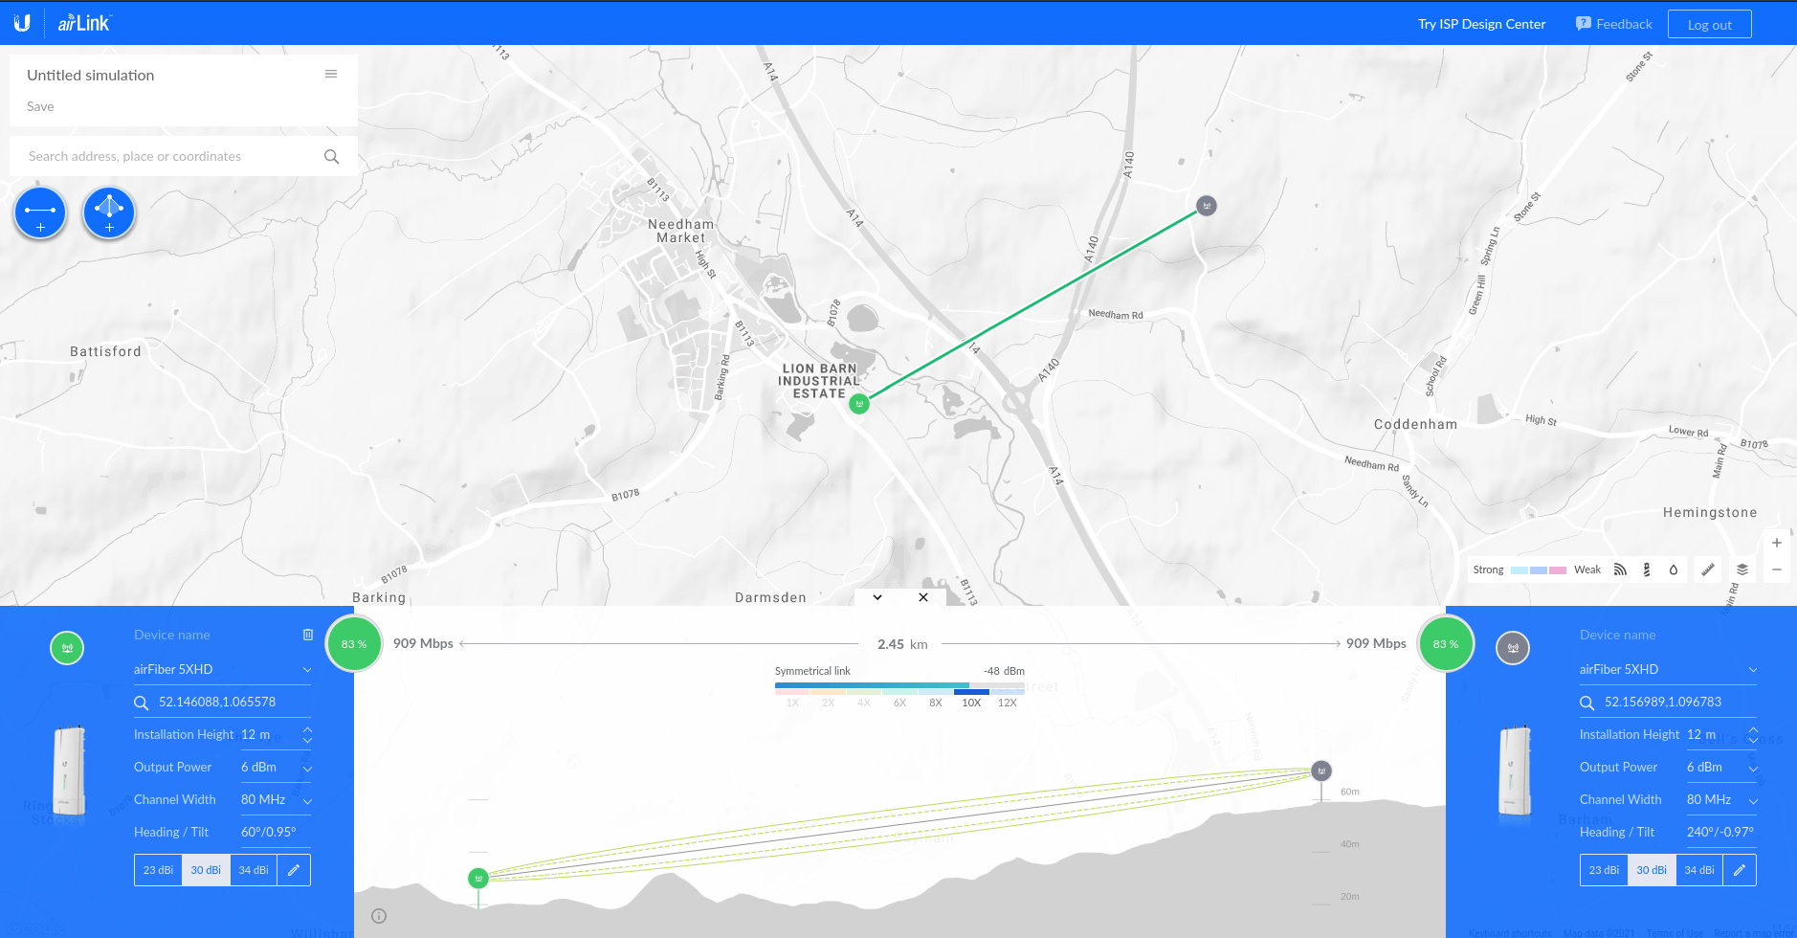Select the green link endpoint on the map
The height and width of the screenshot is (938, 1797).
point(859,404)
